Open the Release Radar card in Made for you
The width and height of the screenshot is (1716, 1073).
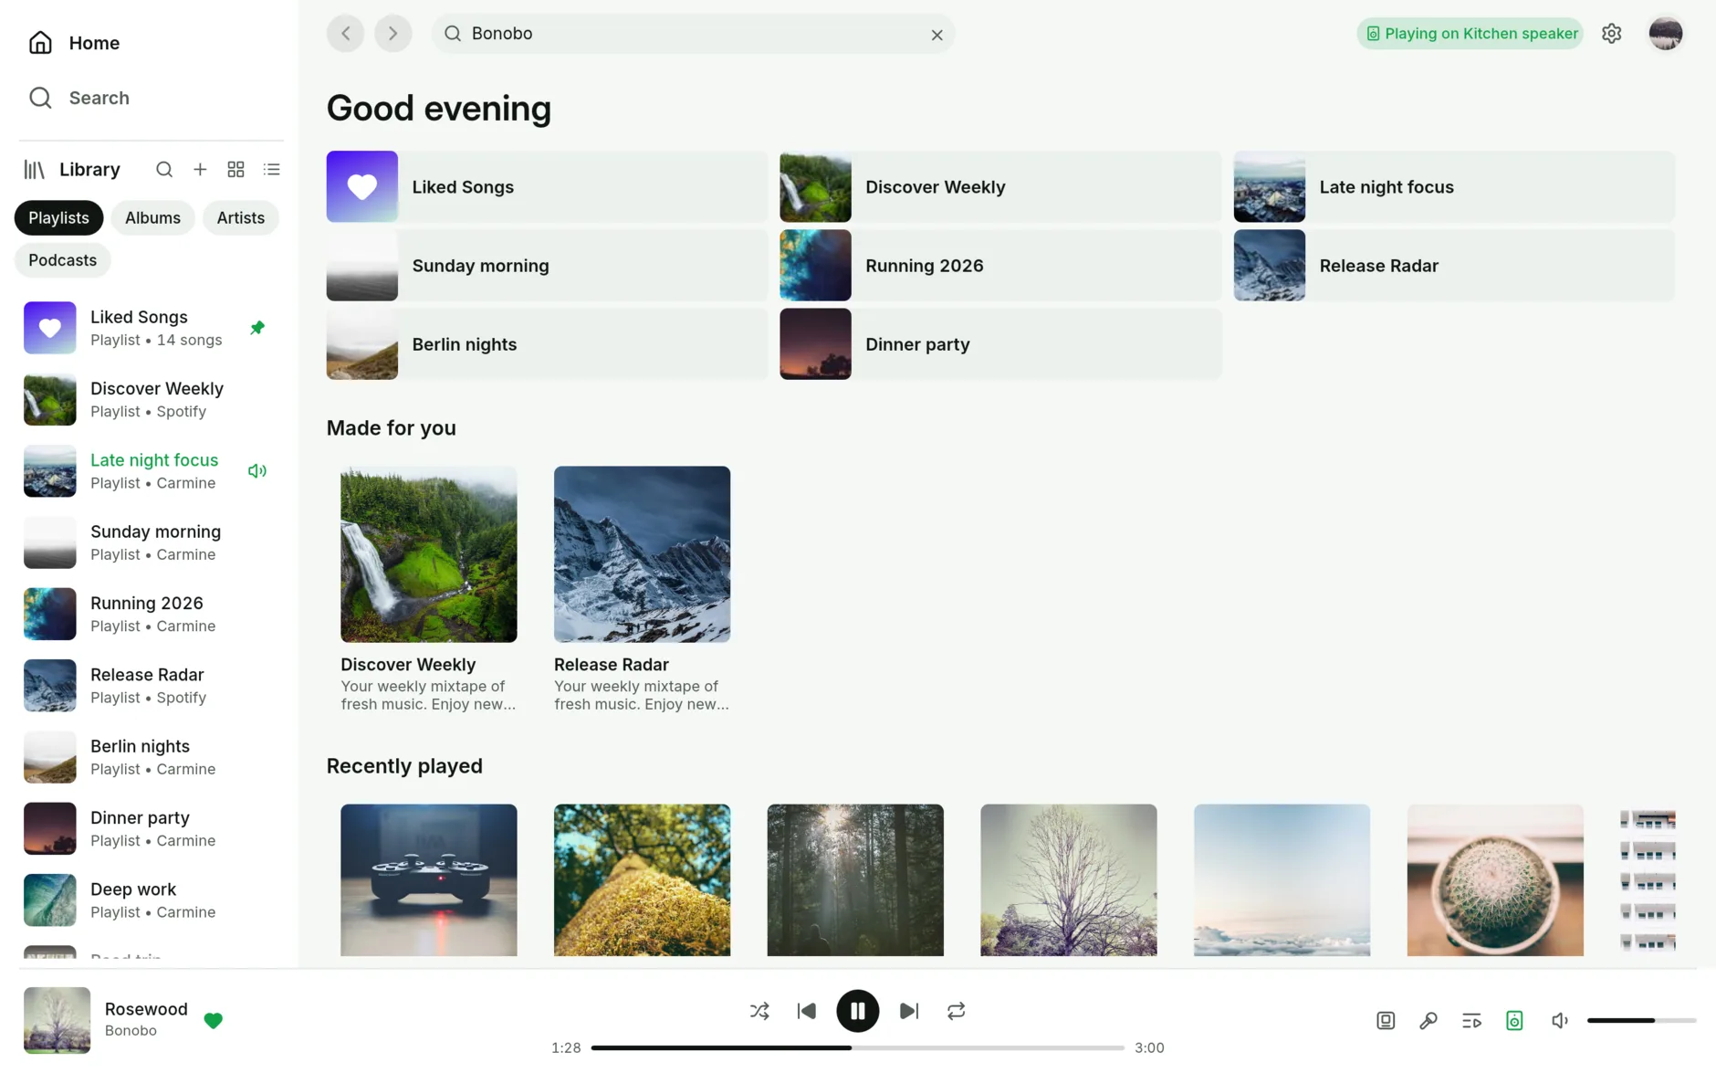(642, 589)
